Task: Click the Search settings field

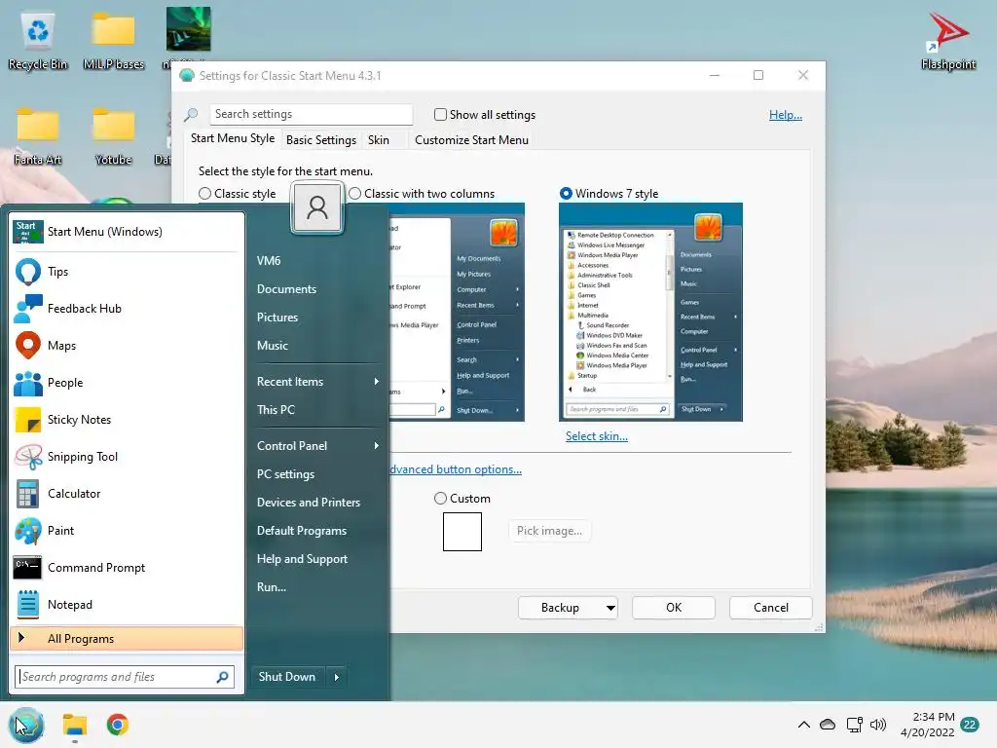Action: [x=311, y=115]
